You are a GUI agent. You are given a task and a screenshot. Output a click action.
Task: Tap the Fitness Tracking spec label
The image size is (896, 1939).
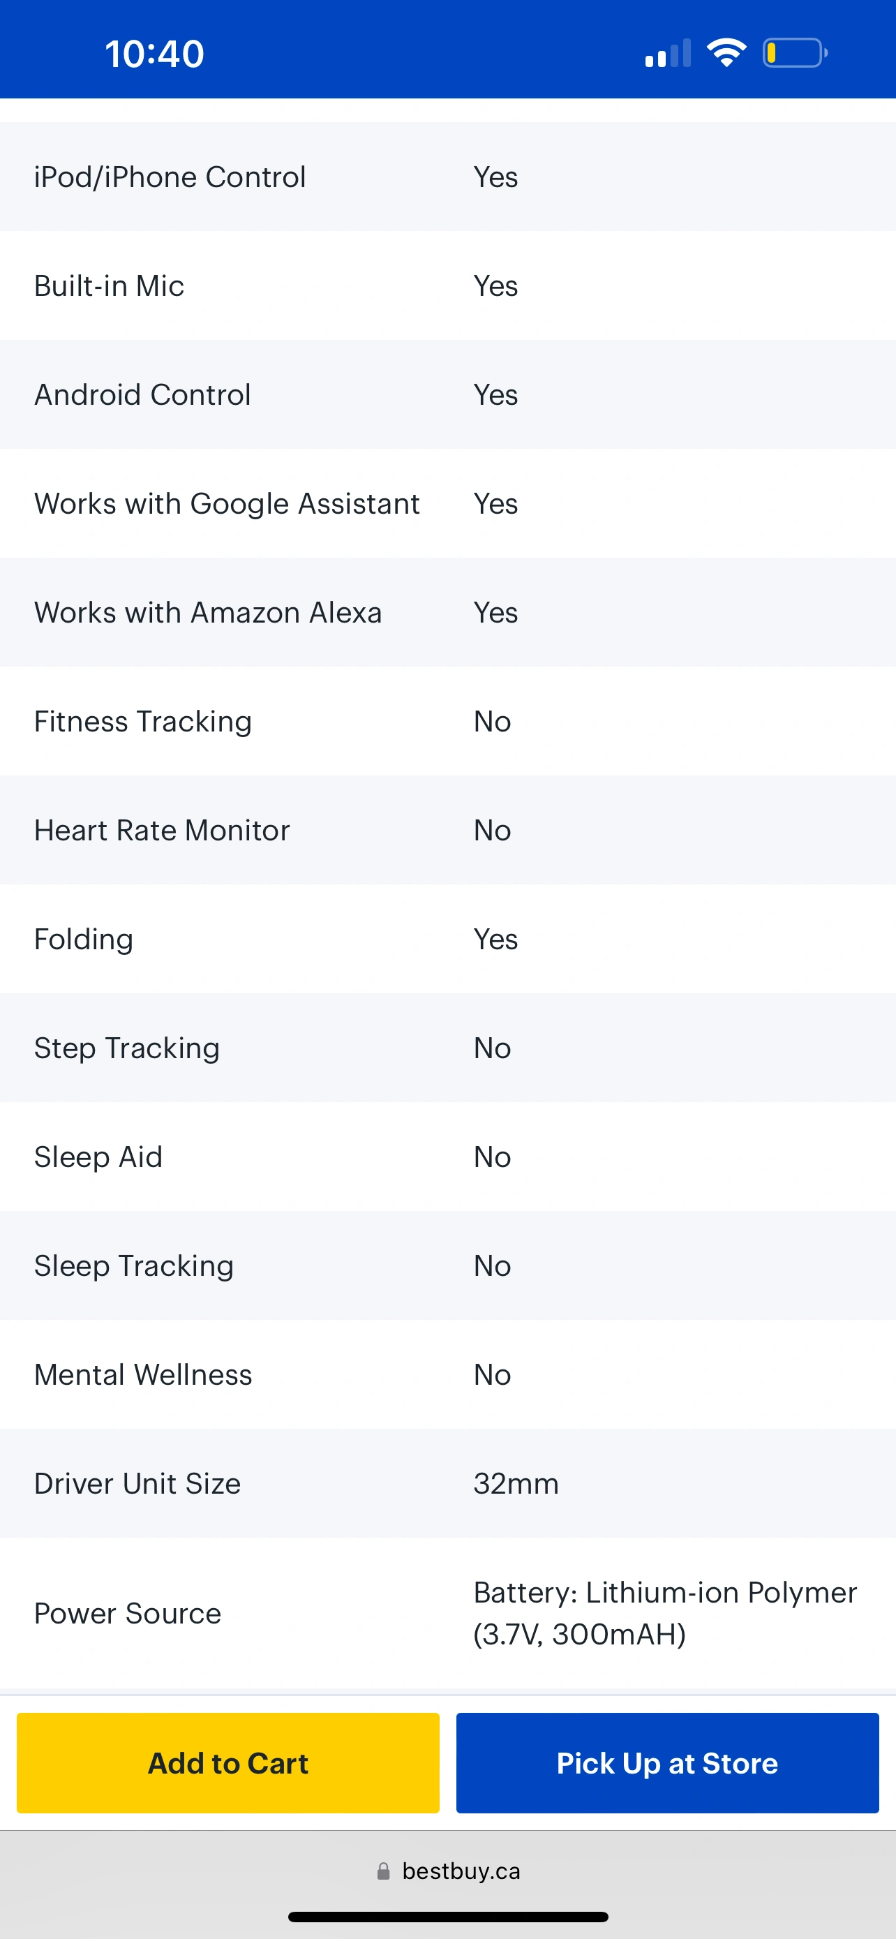click(x=143, y=721)
